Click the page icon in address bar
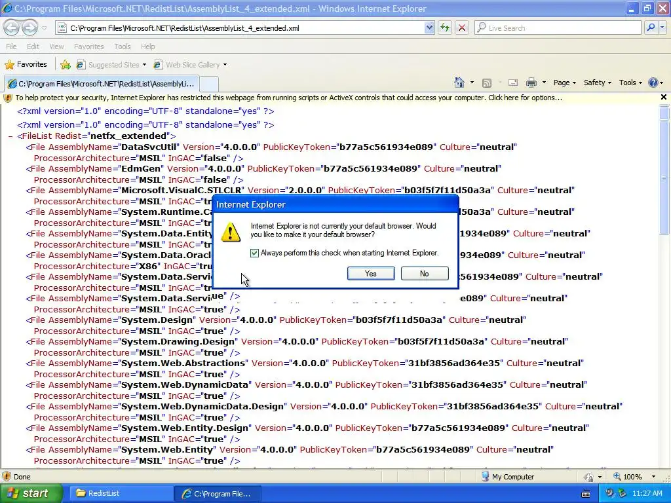 point(62,28)
